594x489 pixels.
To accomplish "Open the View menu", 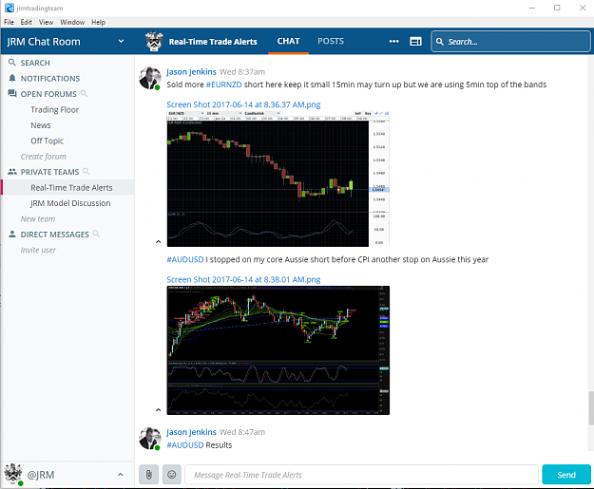I will (46, 22).
